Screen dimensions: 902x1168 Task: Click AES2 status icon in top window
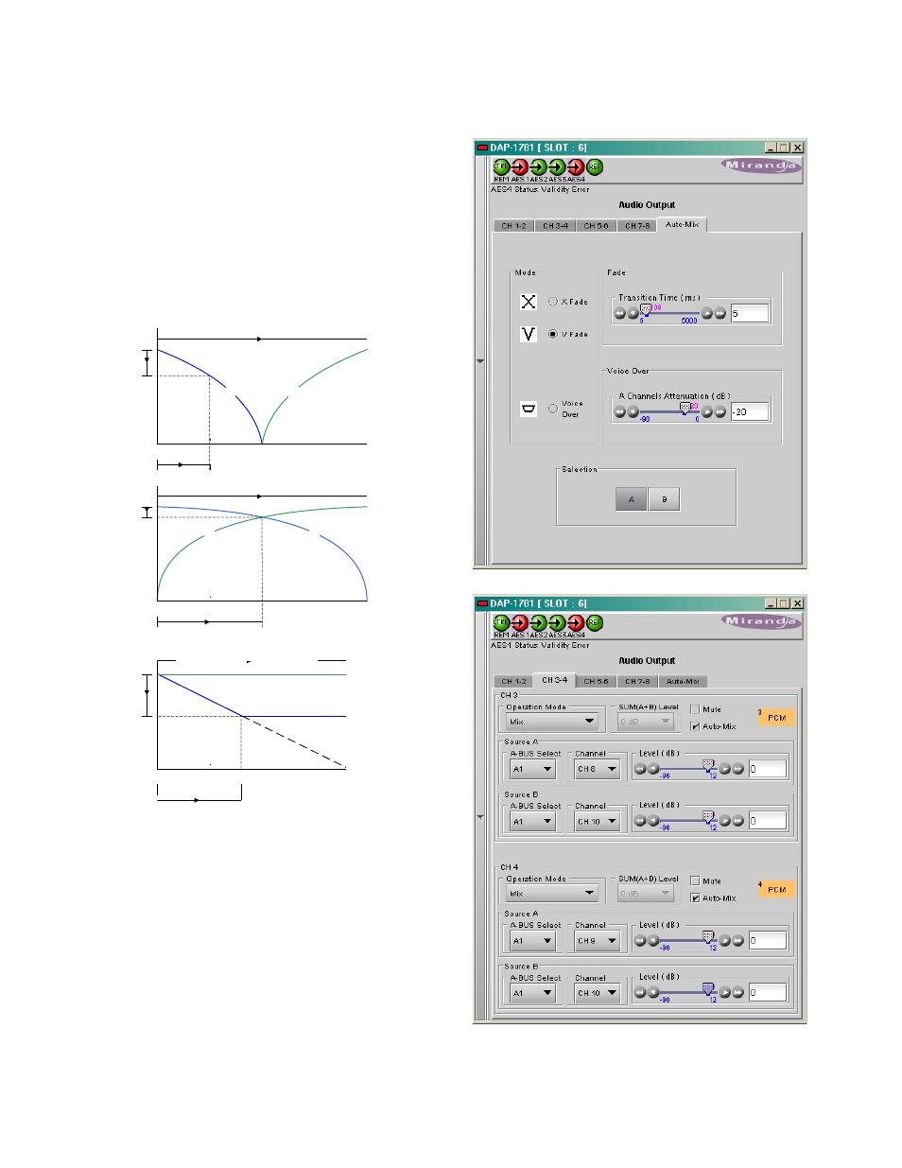[x=539, y=167]
